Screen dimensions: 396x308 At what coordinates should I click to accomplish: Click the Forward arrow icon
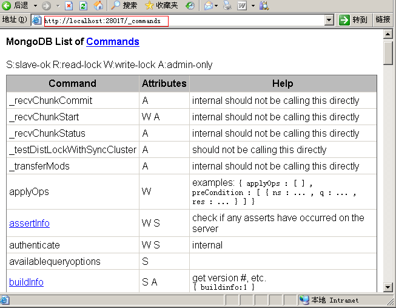click(x=47, y=5)
